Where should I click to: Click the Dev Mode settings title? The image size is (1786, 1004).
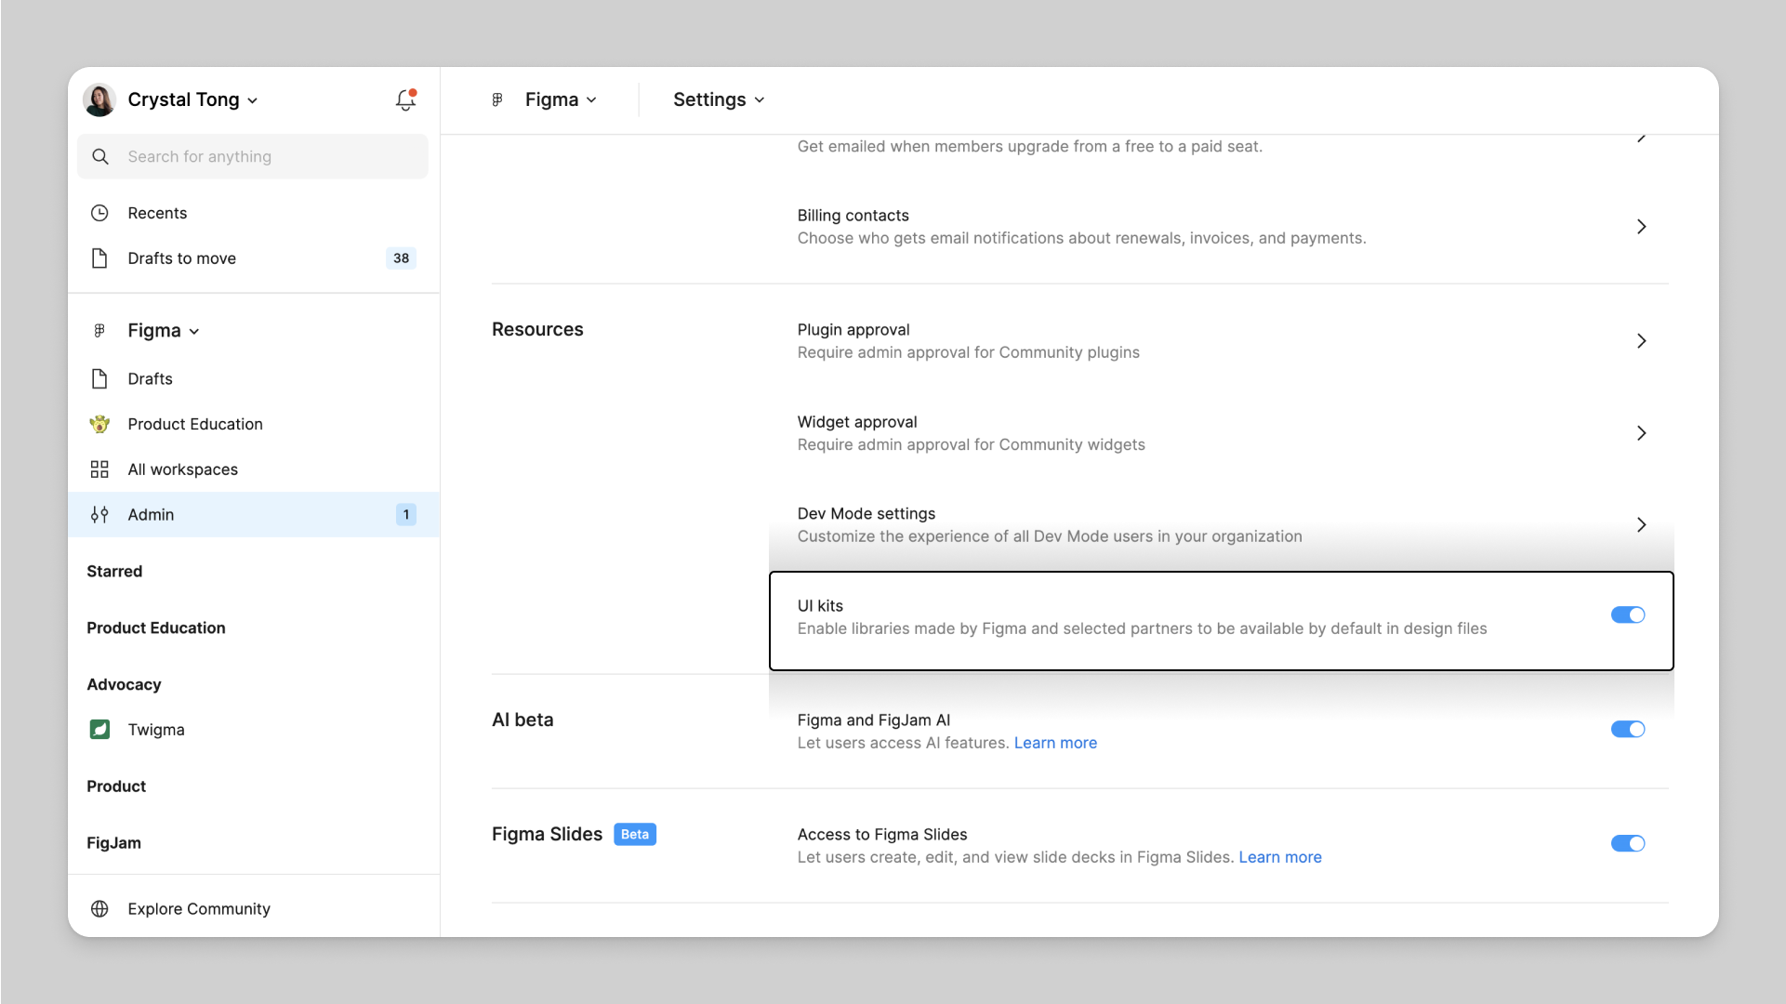(x=866, y=514)
